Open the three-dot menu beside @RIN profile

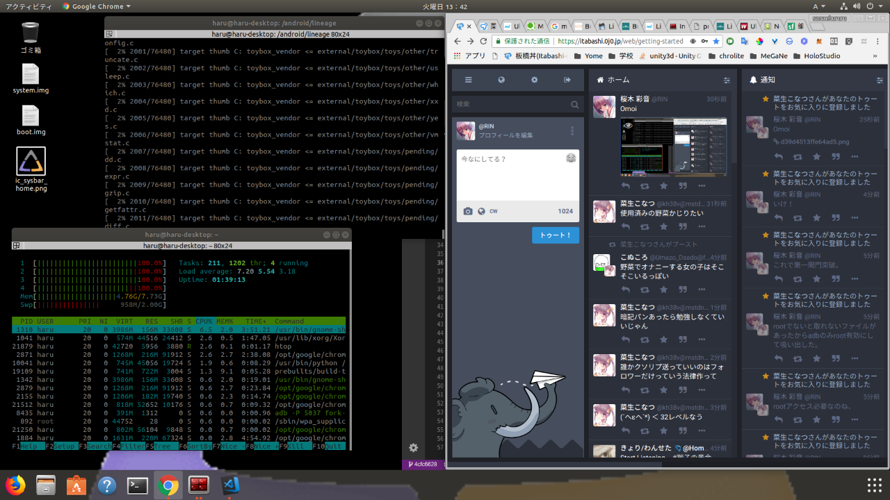click(x=572, y=131)
